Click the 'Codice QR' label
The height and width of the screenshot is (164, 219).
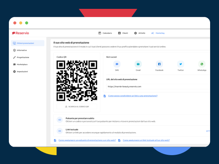point(62,57)
